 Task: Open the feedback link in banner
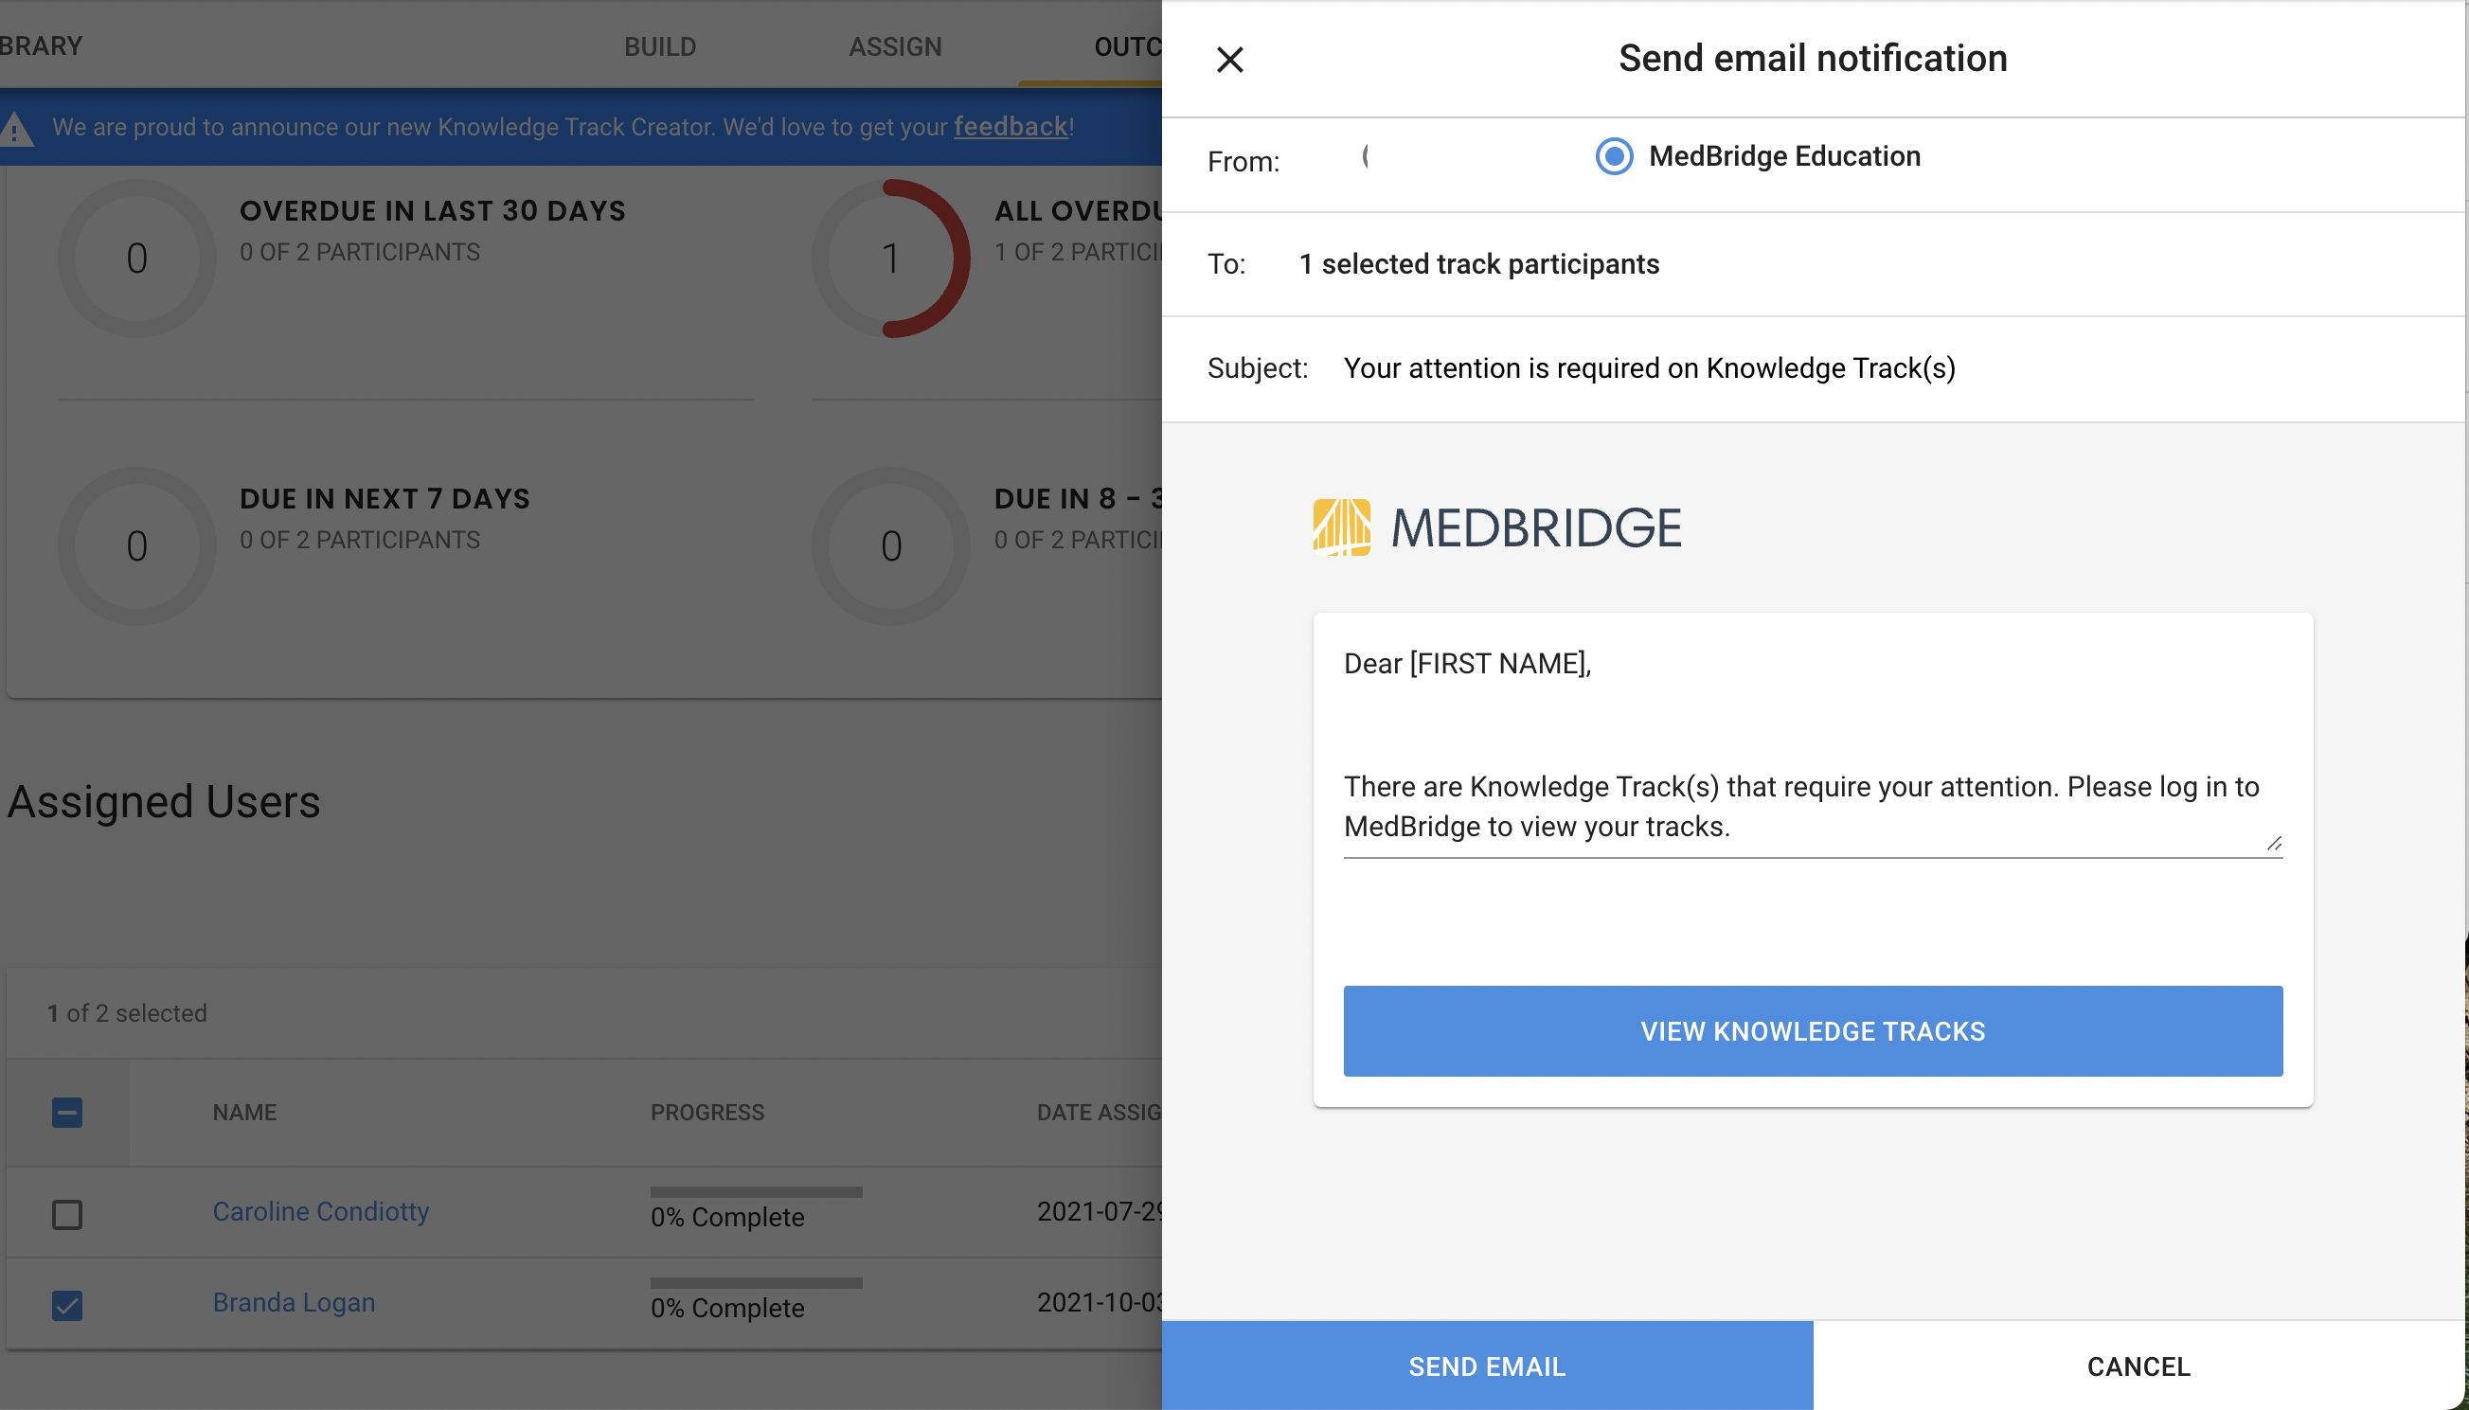pos(1010,127)
